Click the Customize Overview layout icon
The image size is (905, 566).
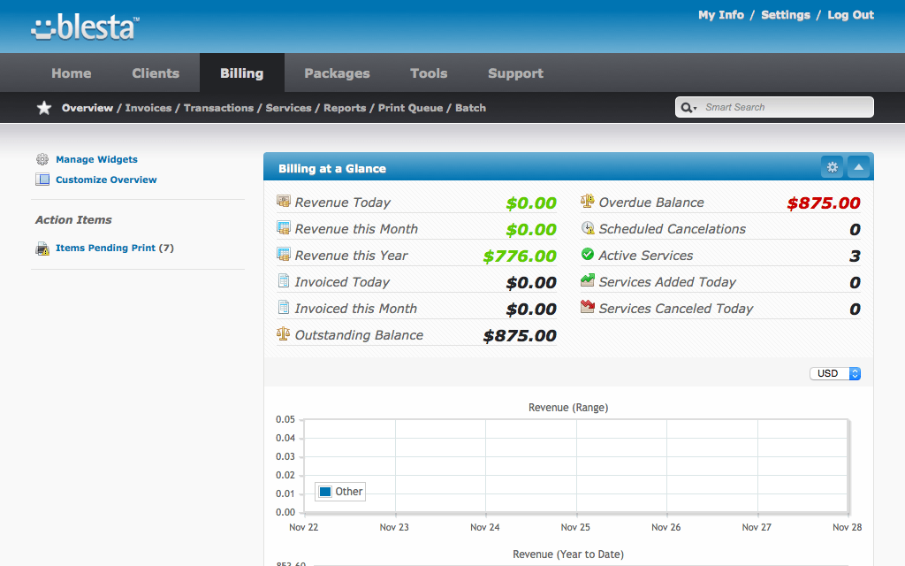click(42, 180)
